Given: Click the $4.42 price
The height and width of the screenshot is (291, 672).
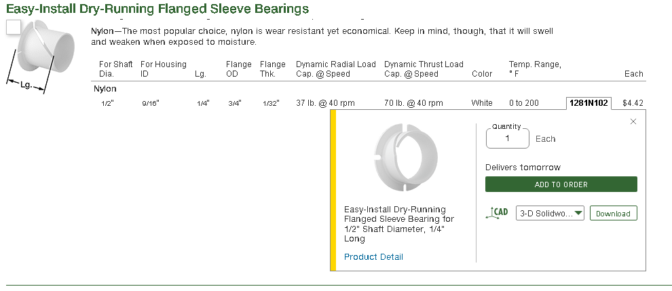Looking at the screenshot, I should click(633, 103).
